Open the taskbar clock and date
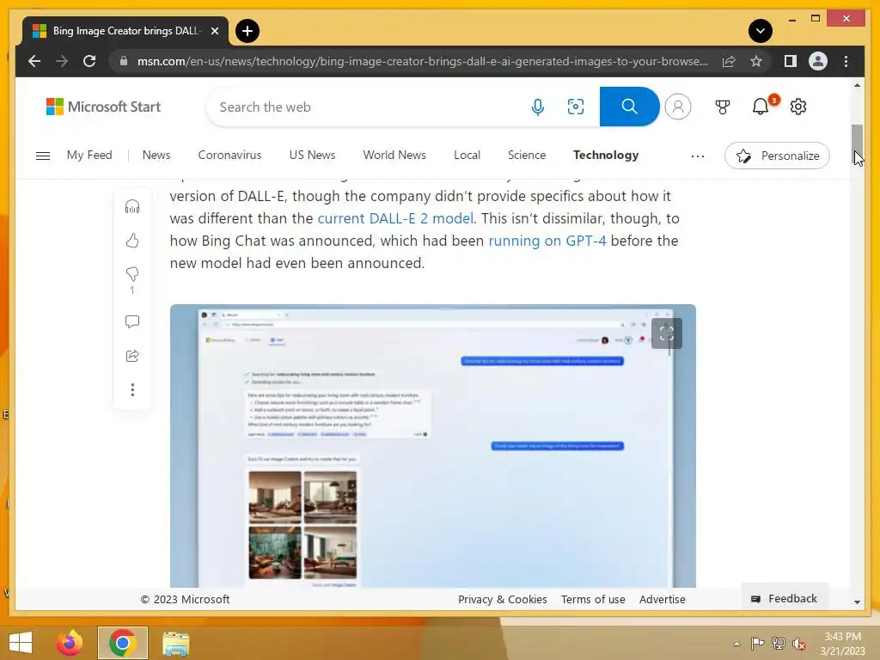 [842, 644]
